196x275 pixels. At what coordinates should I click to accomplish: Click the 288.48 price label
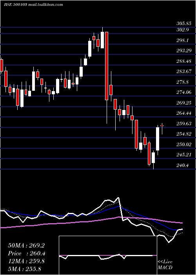[x=184, y=61]
